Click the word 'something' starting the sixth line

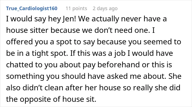click(x=25, y=76)
